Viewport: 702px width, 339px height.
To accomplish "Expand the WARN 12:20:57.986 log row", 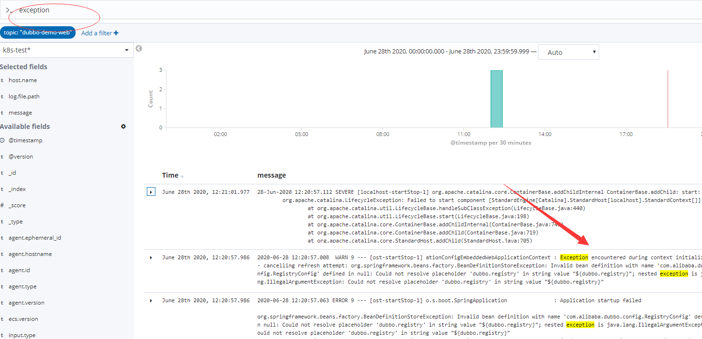I will (151, 258).
